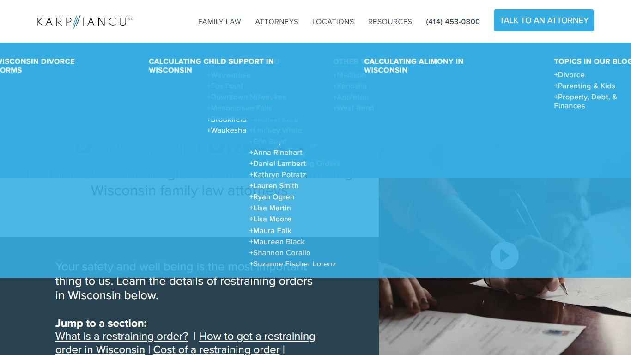Viewport: 631px width, 355px height.
Task: Select Property, Debt, & Finances topic
Action: click(x=585, y=101)
